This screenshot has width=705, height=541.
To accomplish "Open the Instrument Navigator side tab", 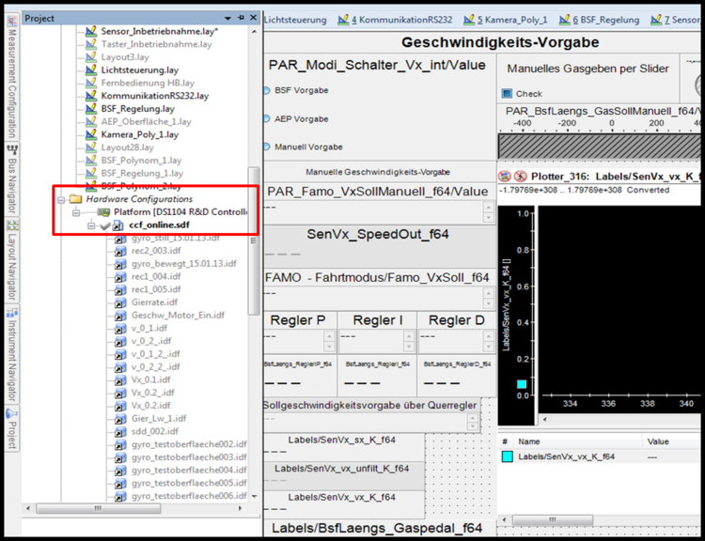I will pos(12,359).
